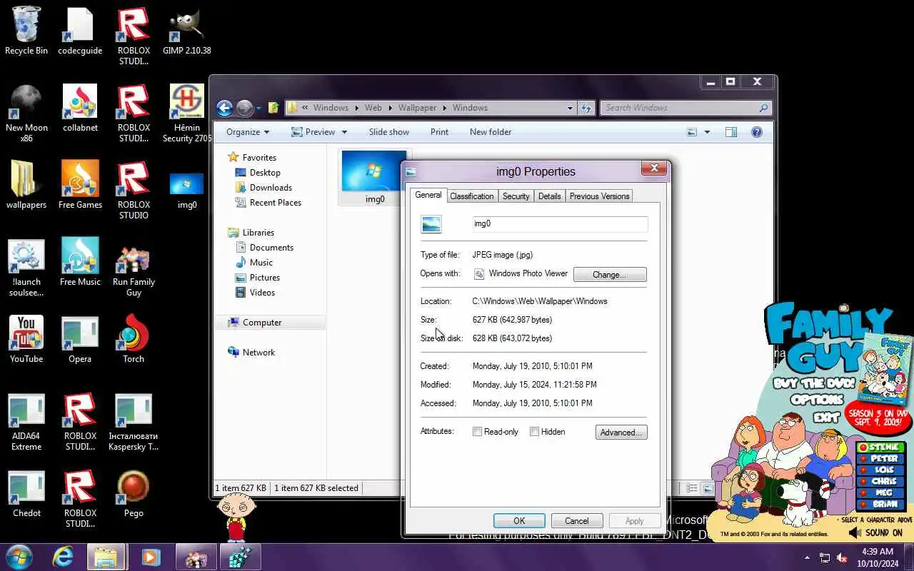Viewport: 914px width, 571px height.
Task: Open the collabnet desktop icon
Action: pyautogui.click(x=80, y=108)
